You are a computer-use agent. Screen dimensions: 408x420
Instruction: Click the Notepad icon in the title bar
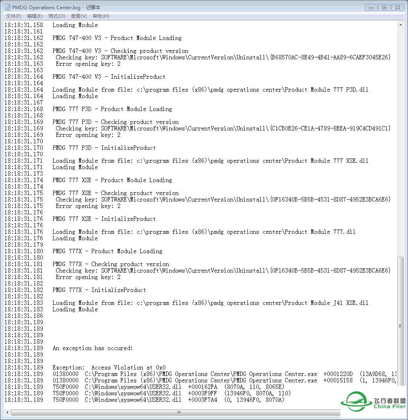pos(6,7)
